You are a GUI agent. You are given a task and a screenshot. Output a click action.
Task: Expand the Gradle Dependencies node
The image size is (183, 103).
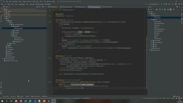pos(150,50)
